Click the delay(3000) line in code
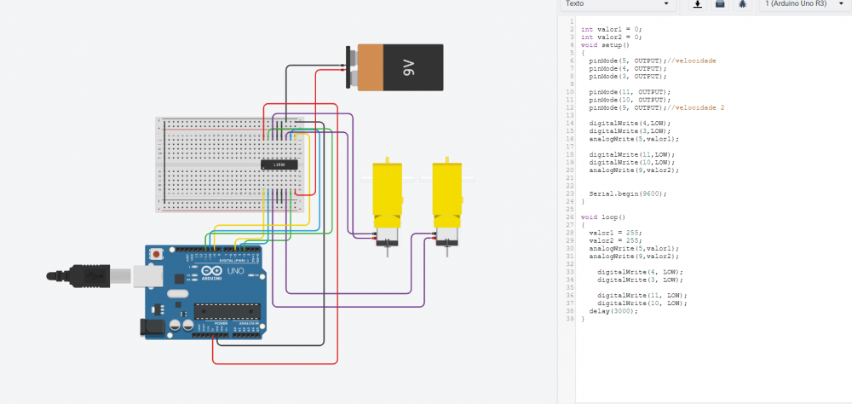The image size is (852, 404). [x=613, y=311]
